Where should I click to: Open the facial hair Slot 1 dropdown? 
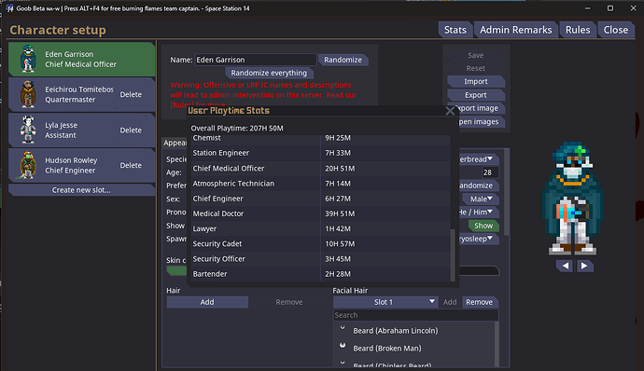click(x=385, y=302)
